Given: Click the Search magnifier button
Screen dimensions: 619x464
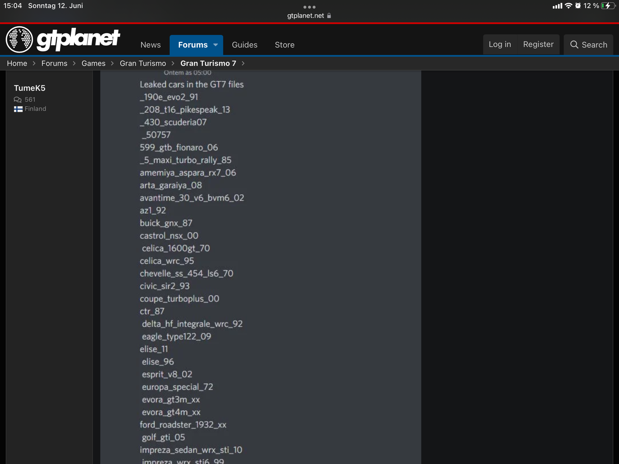Looking at the screenshot, I should [588, 44].
